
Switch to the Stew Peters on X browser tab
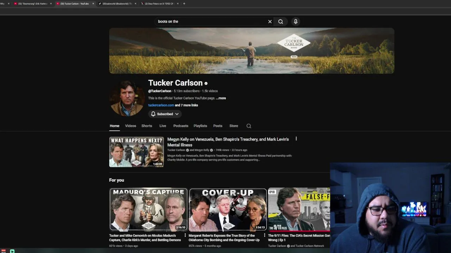(x=159, y=4)
